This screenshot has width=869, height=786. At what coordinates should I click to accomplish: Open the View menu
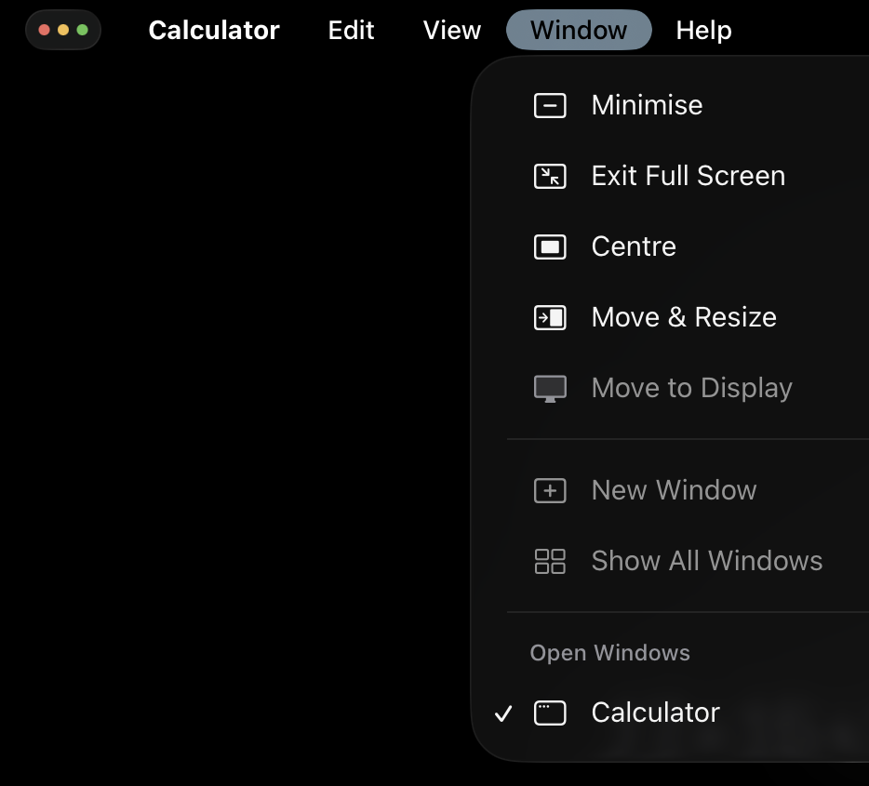pyautogui.click(x=451, y=30)
